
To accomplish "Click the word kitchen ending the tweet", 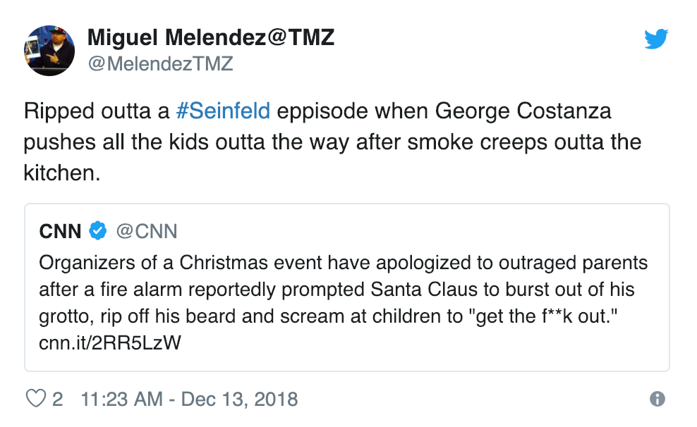I will click(62, 171).
